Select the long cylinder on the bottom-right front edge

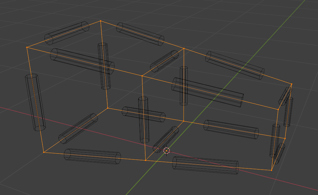click(205, 165)
